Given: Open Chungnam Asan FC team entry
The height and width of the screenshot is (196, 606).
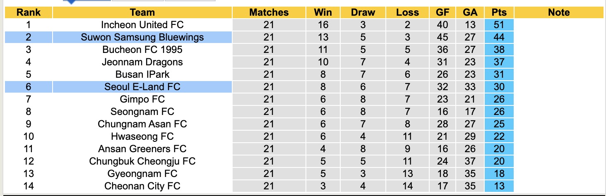Looking at the screenshot, I should tap(142, 124).
